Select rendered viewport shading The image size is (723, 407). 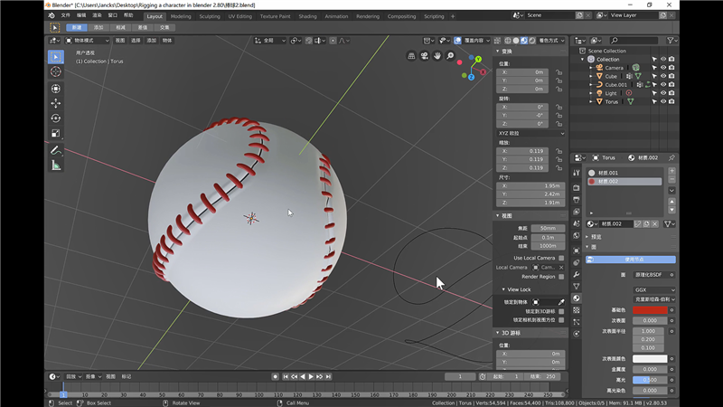[x=532, y=41]
